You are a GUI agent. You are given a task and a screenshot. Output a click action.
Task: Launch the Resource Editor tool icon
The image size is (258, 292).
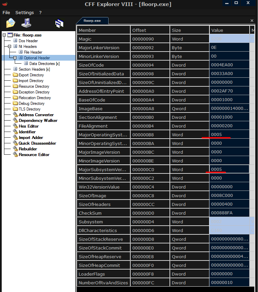15,155
